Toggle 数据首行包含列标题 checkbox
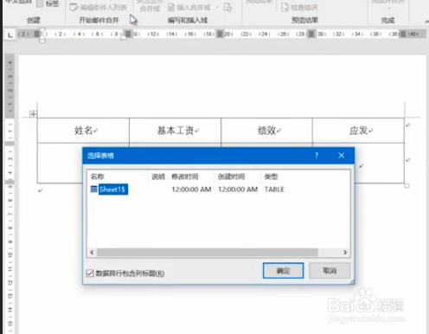 [90, 273]
